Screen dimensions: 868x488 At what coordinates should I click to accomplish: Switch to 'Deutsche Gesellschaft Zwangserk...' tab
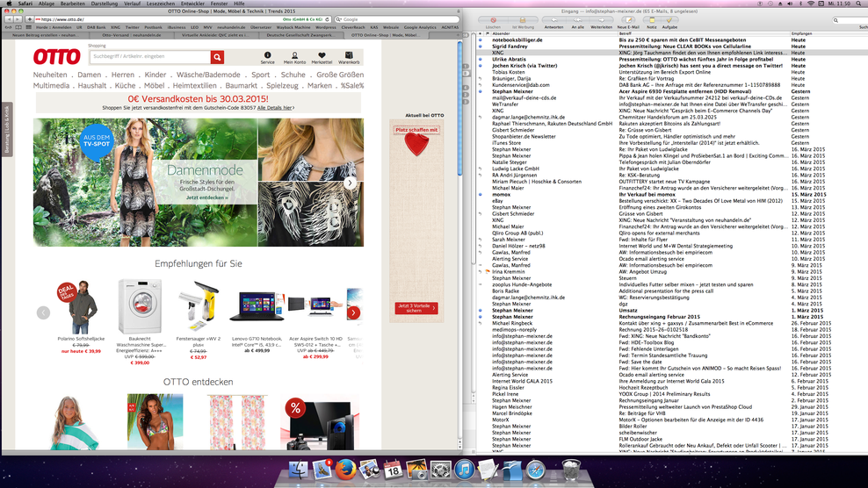300,35
